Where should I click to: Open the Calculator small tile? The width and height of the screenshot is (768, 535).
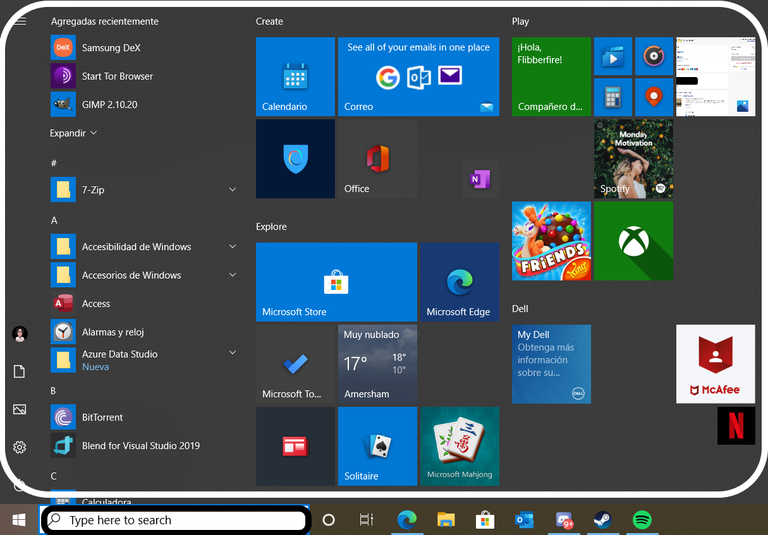pos(613,97)
